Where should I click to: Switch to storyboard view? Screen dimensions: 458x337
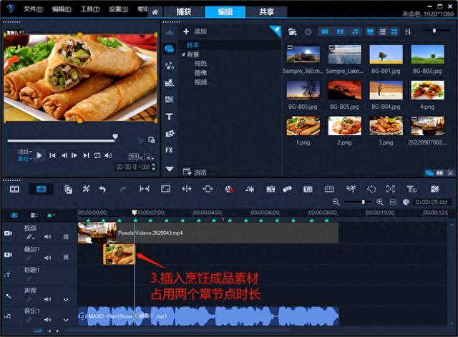pyautogui.click(x=14, y=189)
